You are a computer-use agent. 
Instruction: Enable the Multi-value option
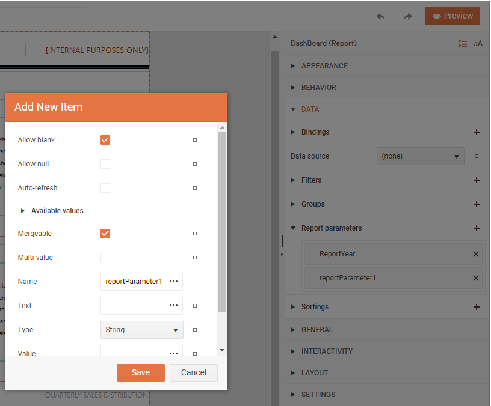[x=105, y=257]
